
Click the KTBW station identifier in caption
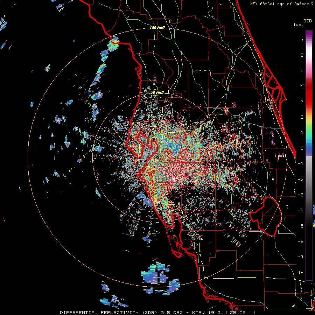(x=199, y=313)
